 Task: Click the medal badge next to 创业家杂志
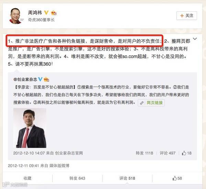pos(46,79)
